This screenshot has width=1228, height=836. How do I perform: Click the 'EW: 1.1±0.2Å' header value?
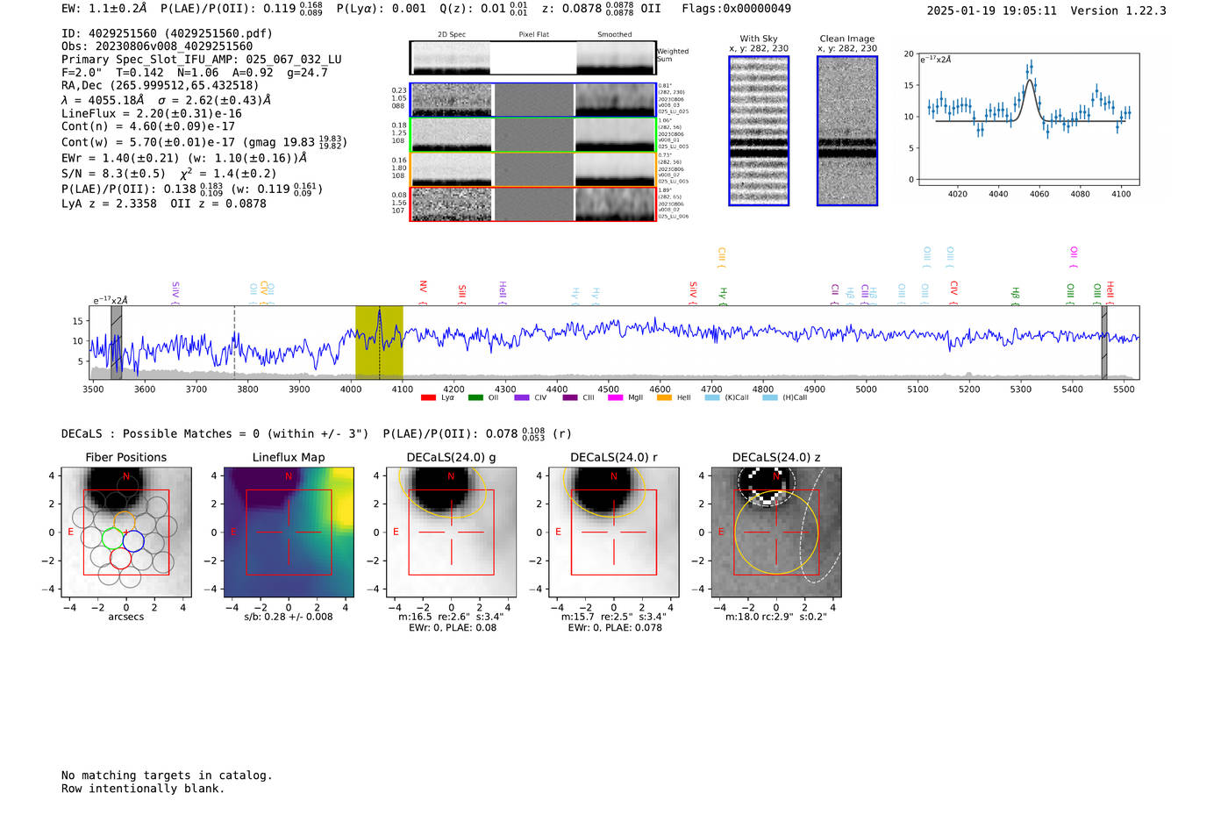click(105, 9)
